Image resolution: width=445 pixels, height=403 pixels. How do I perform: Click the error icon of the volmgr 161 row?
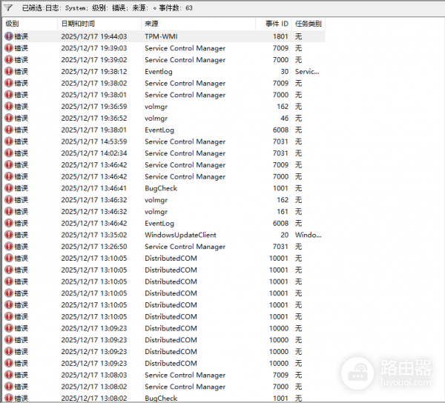[9, 211]
